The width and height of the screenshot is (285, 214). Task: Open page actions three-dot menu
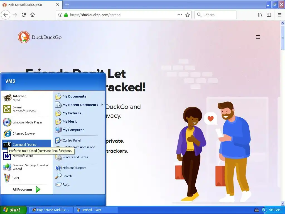(180, 15)
